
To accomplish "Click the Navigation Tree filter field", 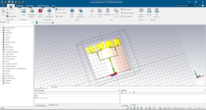I will 17,25.
